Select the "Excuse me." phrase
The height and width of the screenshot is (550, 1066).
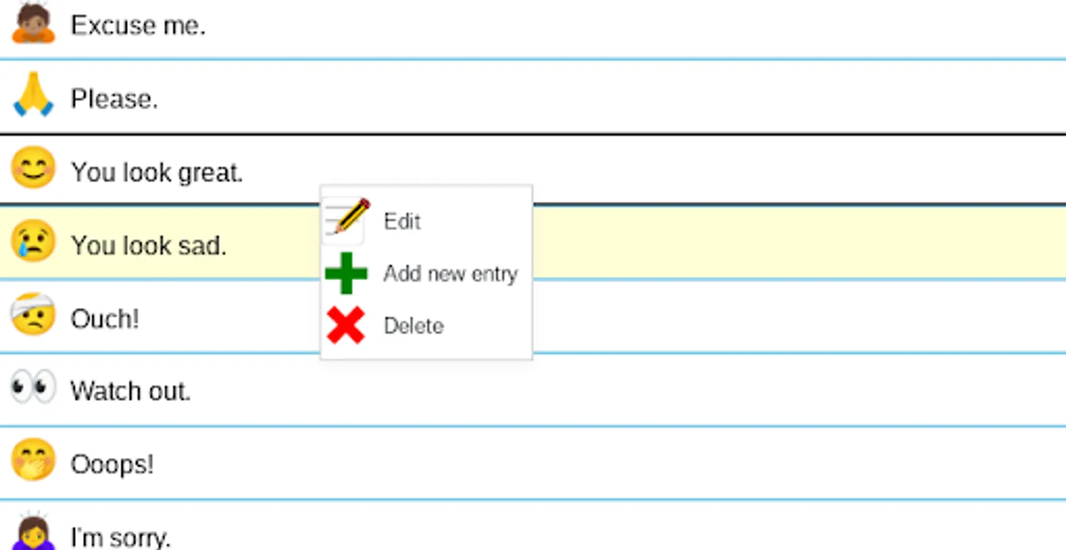(138, 26)
